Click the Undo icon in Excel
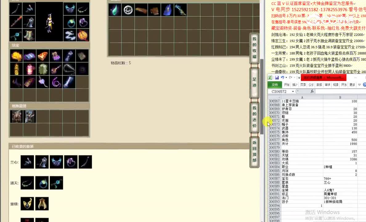 point(283,77)
